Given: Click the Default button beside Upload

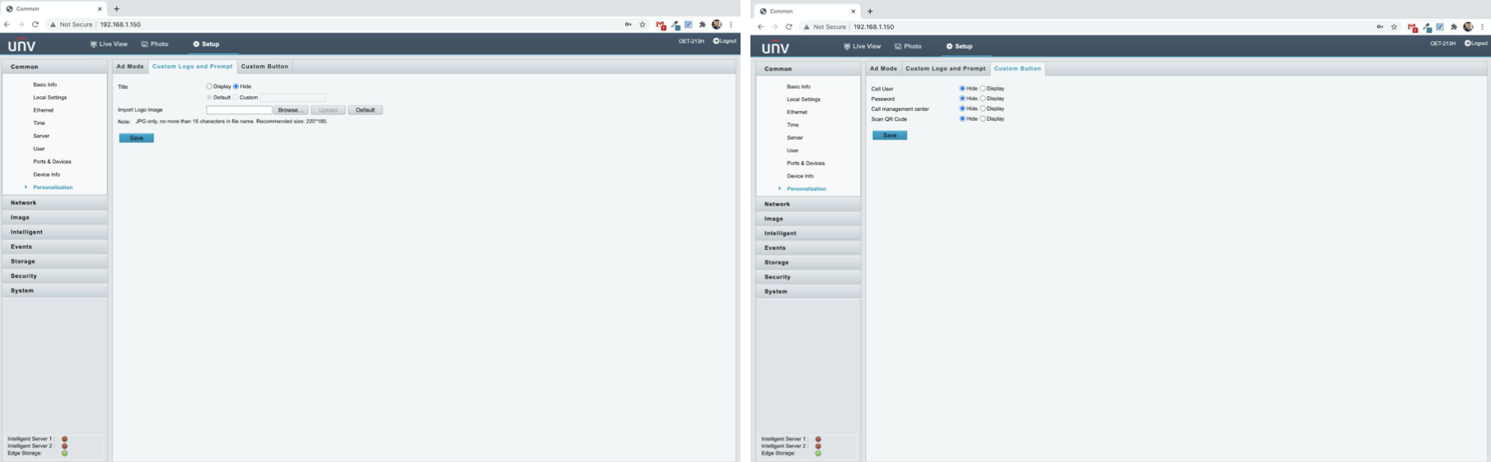Looking at the screenshot, I should [365, 110].
